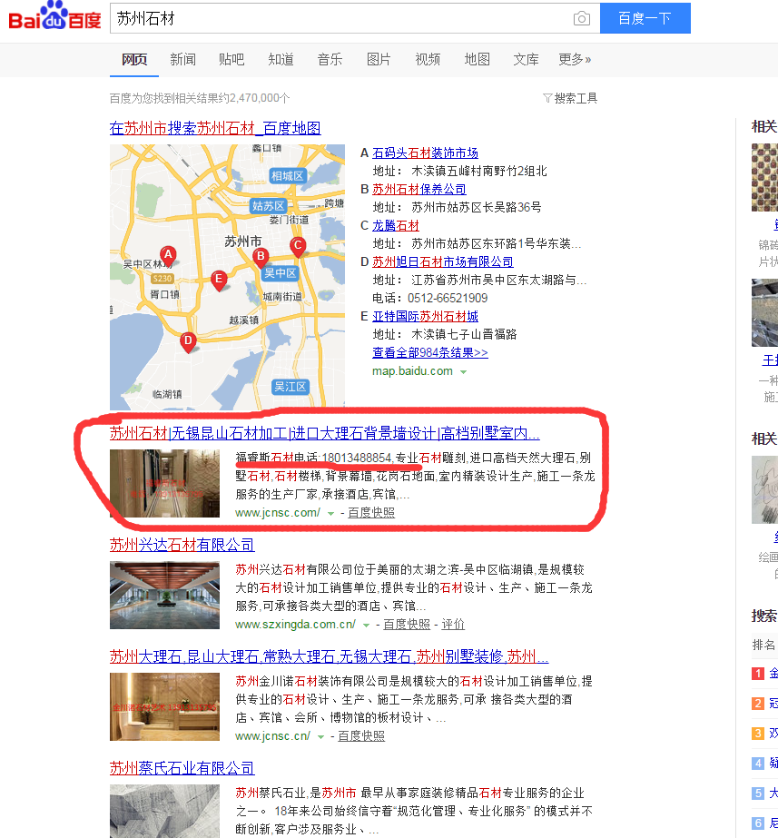Click the mosaic tile sidebar thumbnail
Screen dimensions: 778x838
click(x=764, y=177)
